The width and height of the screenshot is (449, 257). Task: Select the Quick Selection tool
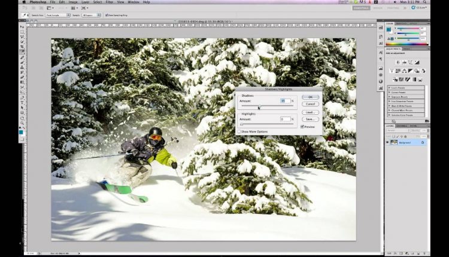coord(22,41)
